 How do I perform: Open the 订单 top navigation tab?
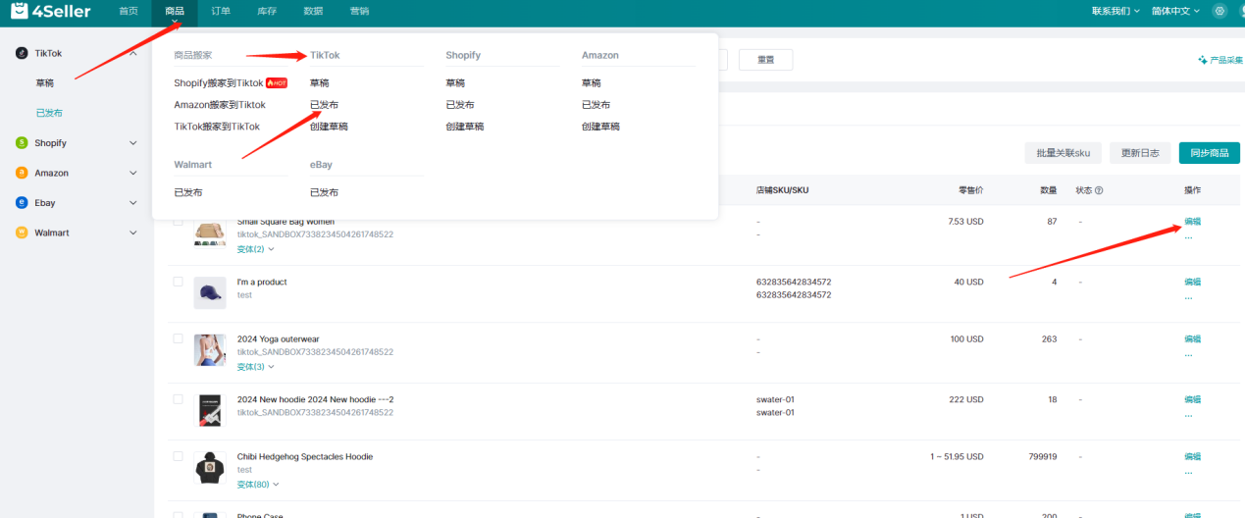click(221, 11)
